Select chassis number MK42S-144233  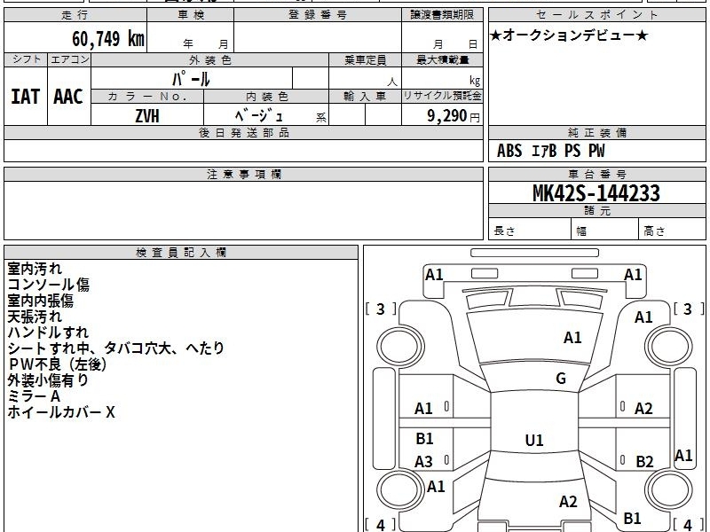[x=596, y=193]
